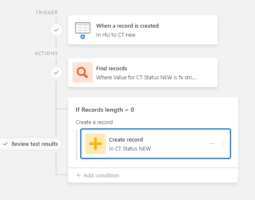Click the plus icon next to Add condition
This screenshot has height=200, width=255.
point(78,175)
